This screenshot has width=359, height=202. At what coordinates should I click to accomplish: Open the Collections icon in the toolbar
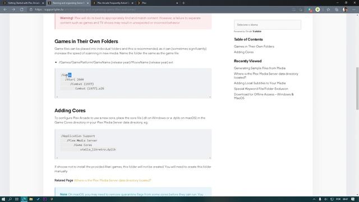click(x=337, y=10)
